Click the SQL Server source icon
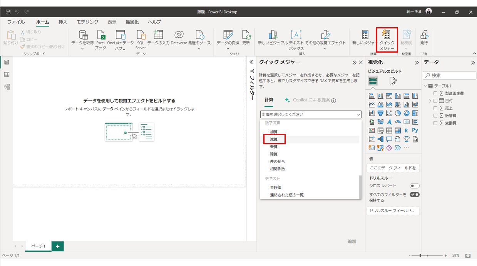 click(141, 35)
